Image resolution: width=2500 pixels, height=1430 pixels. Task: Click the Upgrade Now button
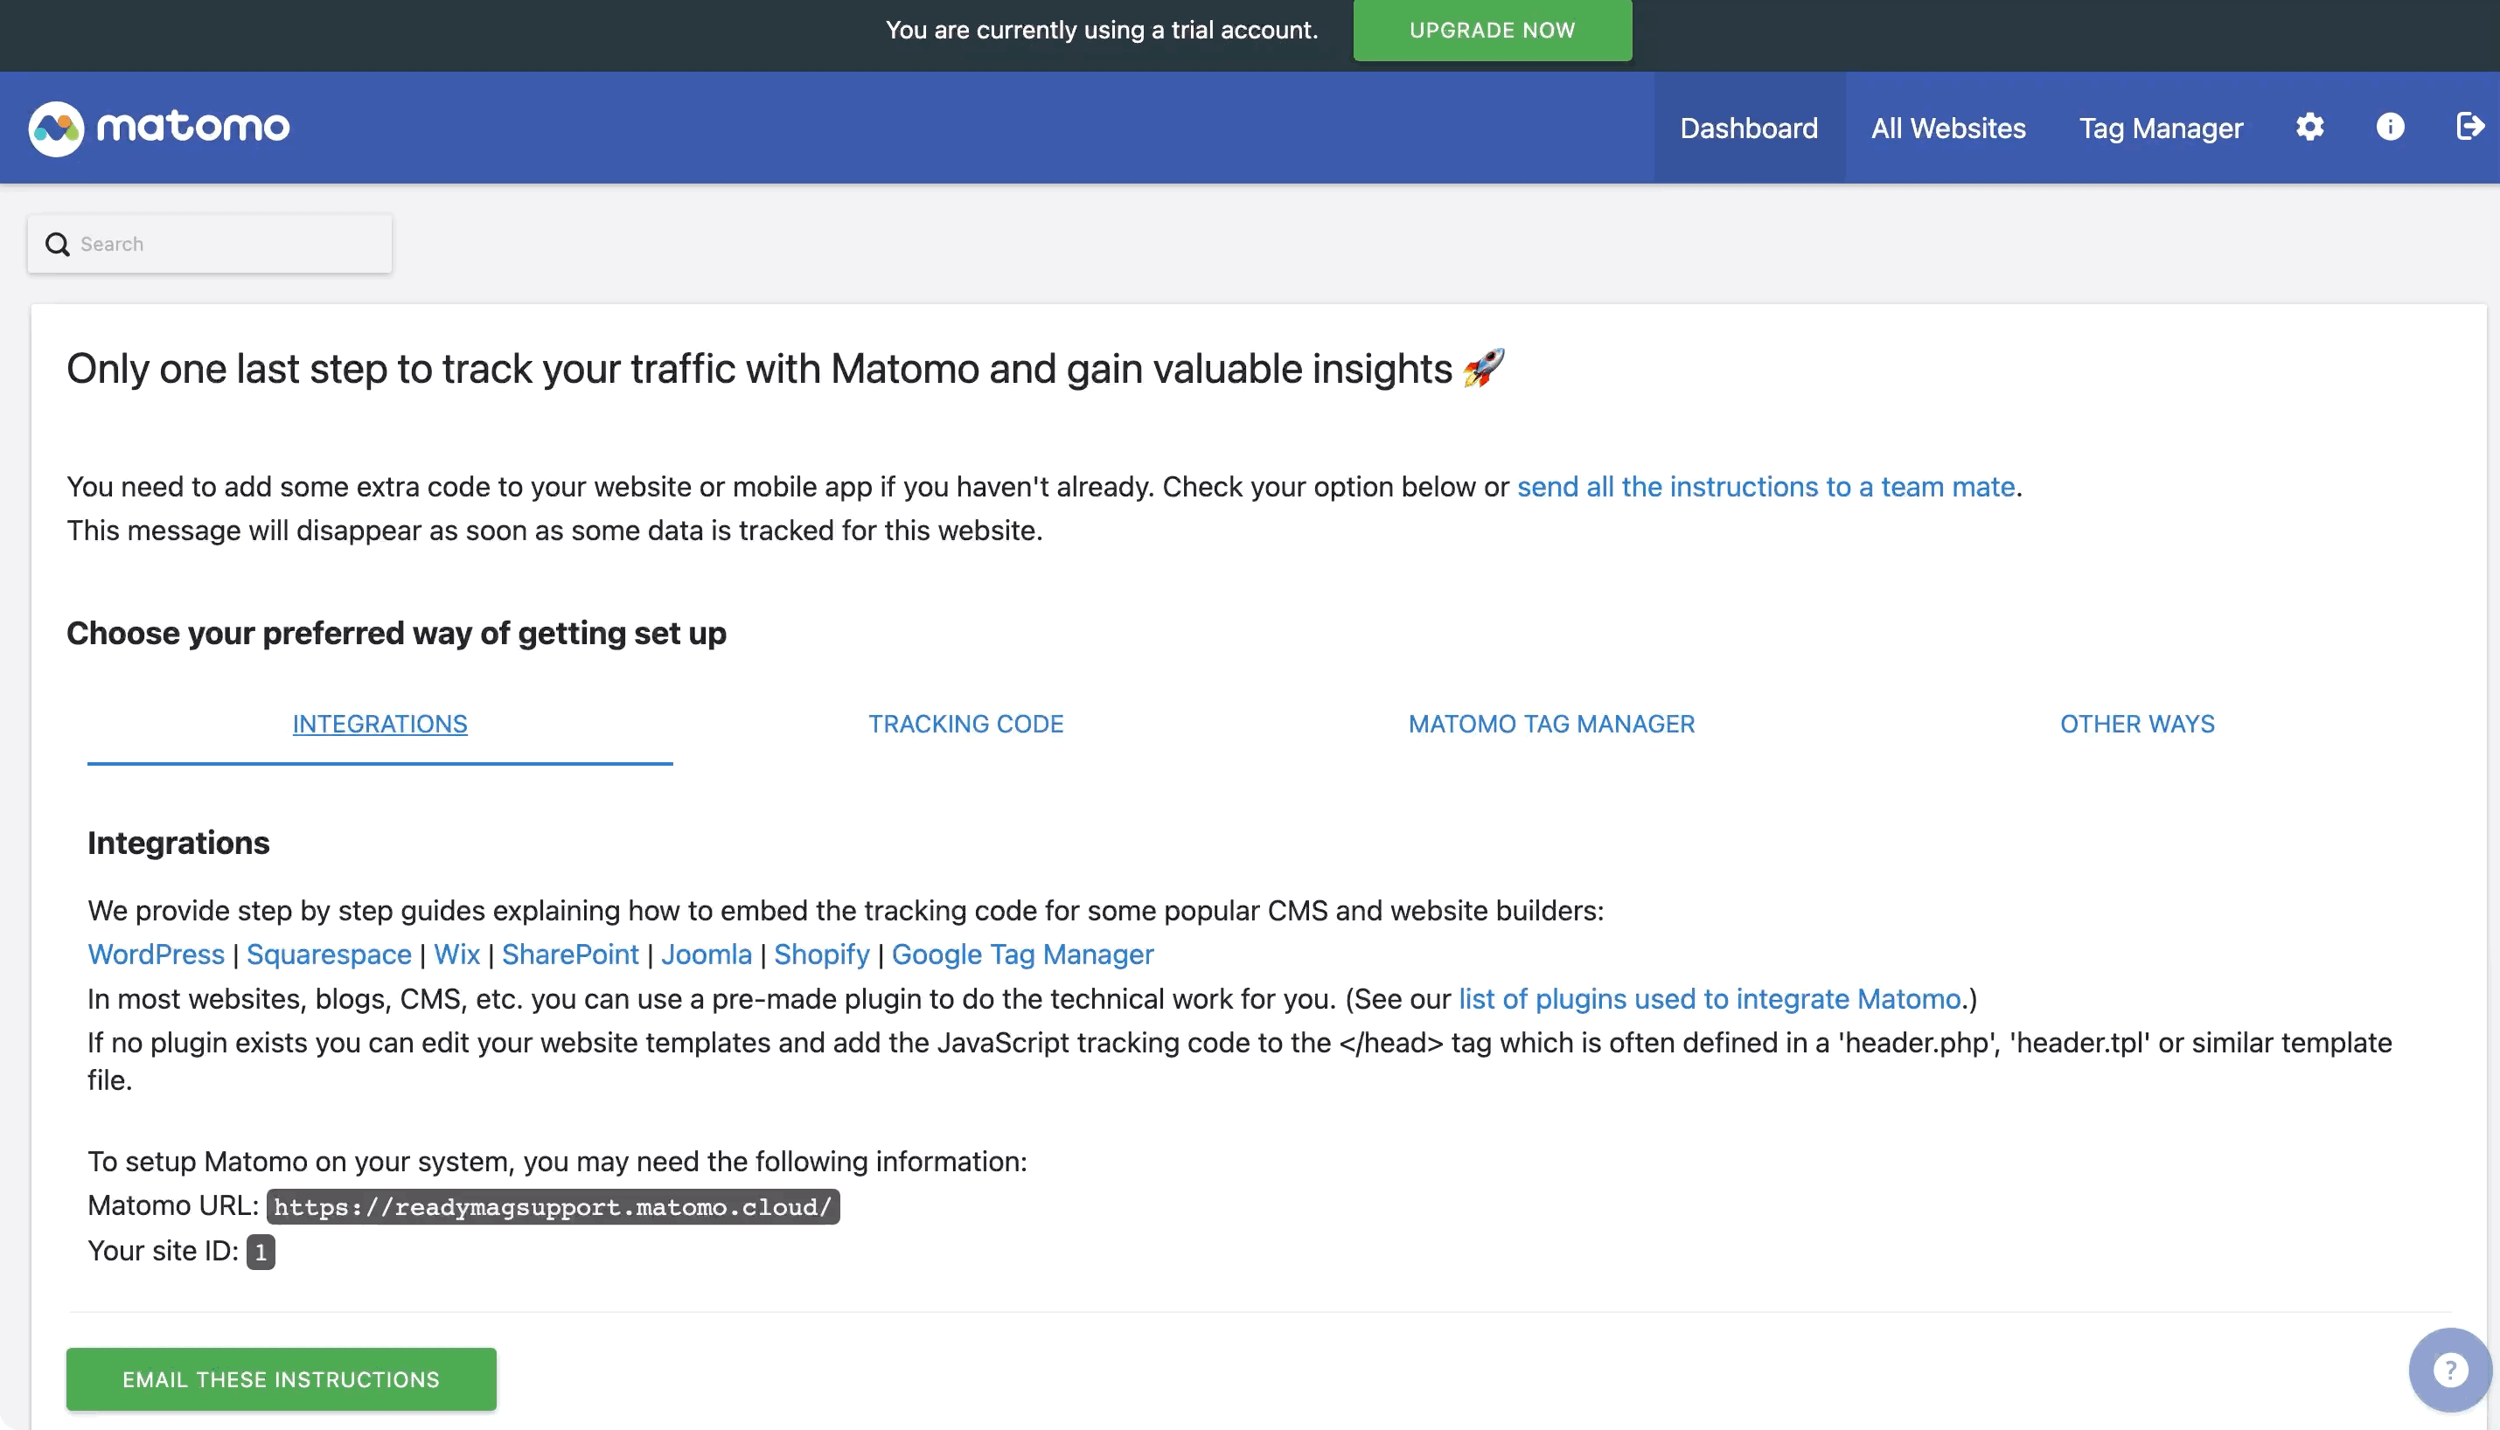pyautogui.click(x=1492, y=31)
